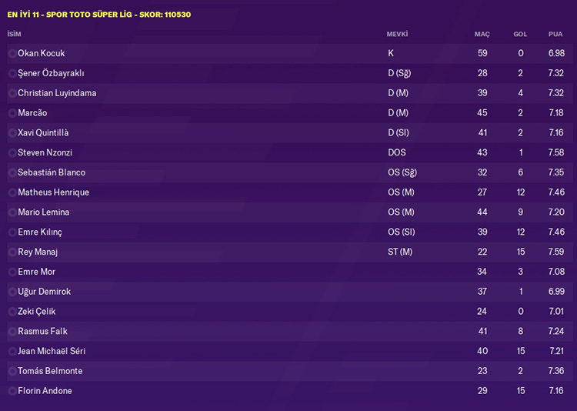This screenshot has width=577, height=411.
Task: Sort players by MEVKİ column header
Action: (397, 35)
